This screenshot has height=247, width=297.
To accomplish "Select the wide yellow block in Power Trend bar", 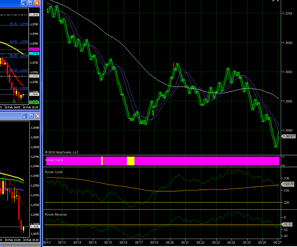I will (x=131, y=161).
